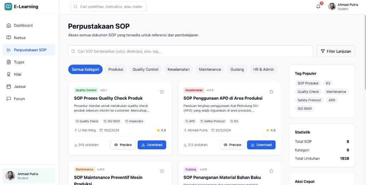Favorite SOP Penanganan Material Bahan Baku
The width and height of the screenshot is (366, 185).
(271, 171)
